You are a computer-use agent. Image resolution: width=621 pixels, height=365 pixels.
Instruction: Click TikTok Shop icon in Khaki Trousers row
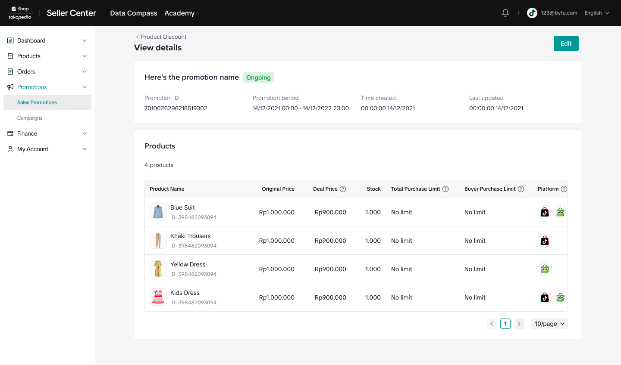click(x=545, y=241)
